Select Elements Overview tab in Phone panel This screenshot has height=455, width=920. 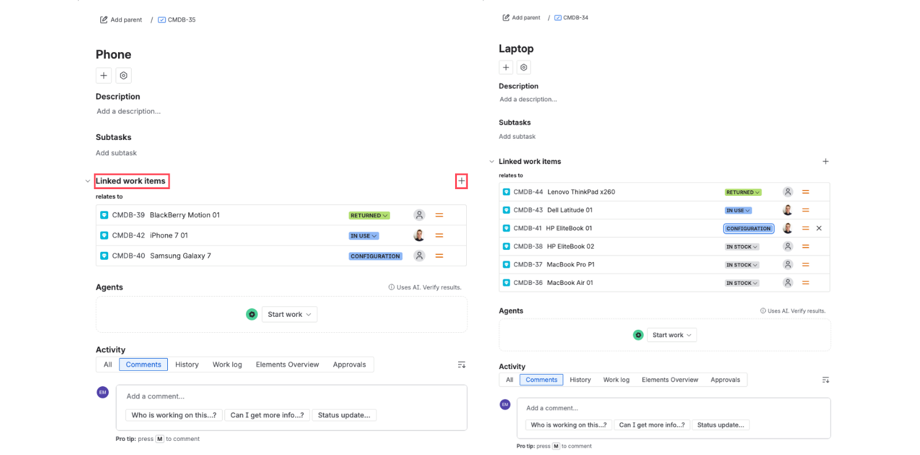[x=287, y=365]
